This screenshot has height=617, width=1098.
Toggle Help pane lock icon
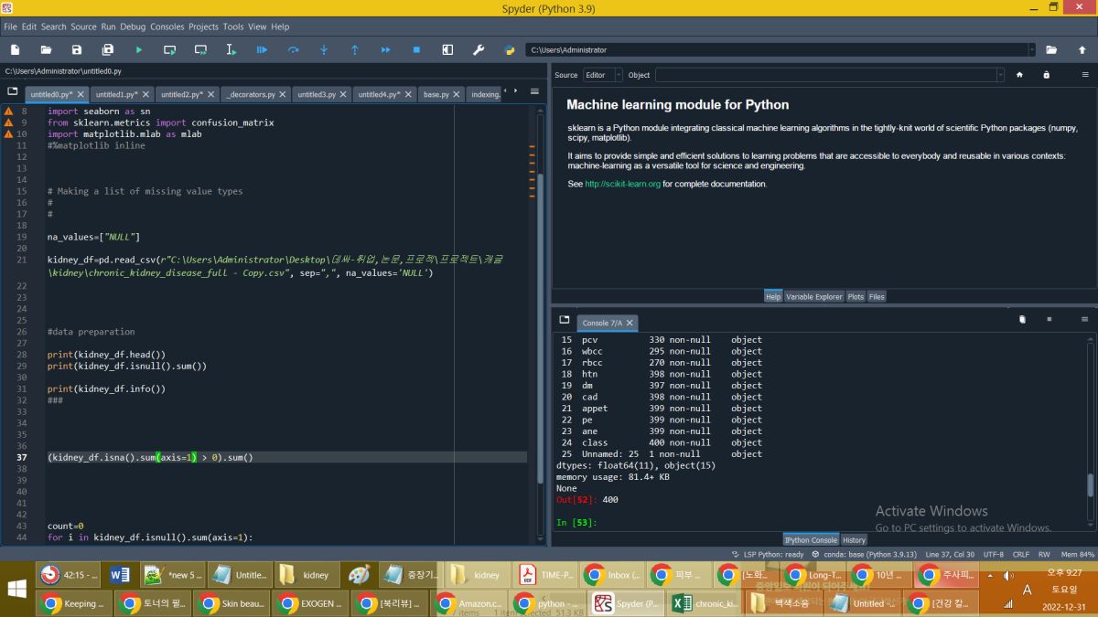coord(1046,75)
